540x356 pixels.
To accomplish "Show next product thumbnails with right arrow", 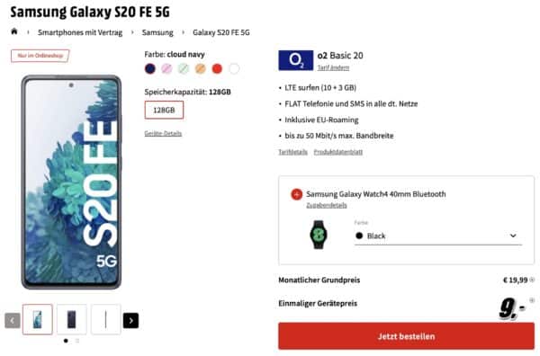I will [x=130, y=321].
